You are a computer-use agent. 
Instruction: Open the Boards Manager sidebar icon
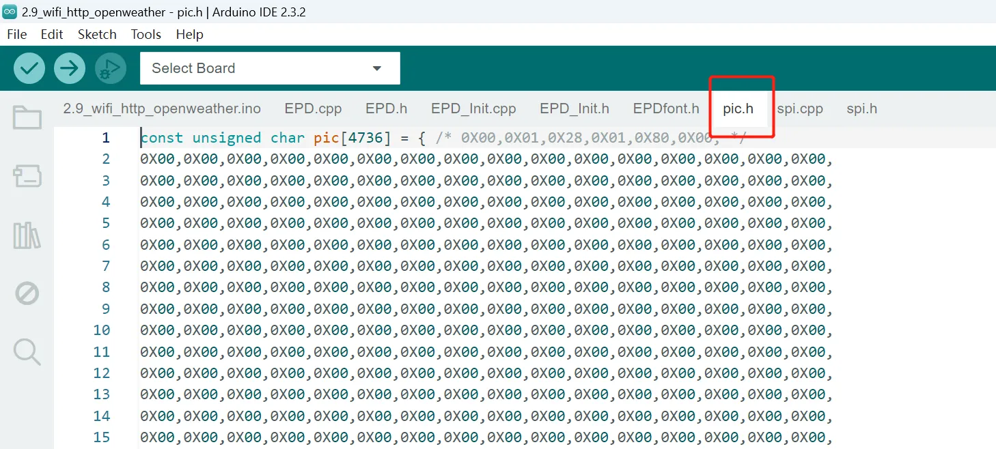click(x=27, y=177)
